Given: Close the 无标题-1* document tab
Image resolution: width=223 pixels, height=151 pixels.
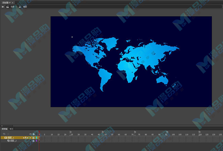Looking at the screenshot, I should click(x=12, y=3).
